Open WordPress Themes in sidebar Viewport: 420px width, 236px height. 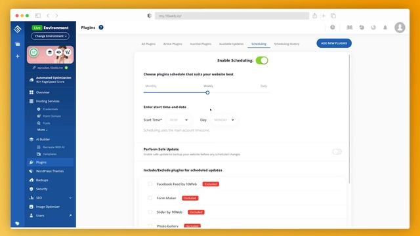coord(50,171)
